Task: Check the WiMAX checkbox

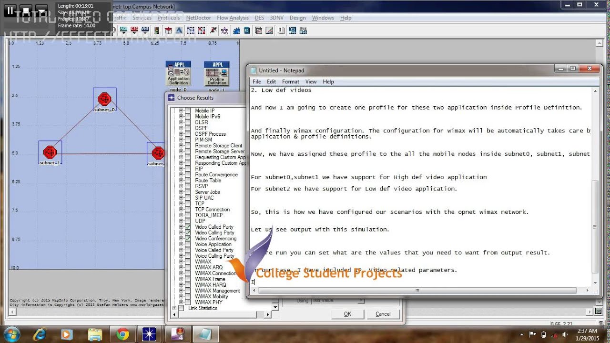Action: pyautogui.click(x=188, y=262)
